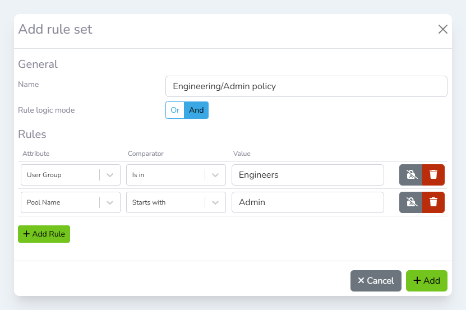Screen dimensions: 466x310
Task: Confirm with the green Add button
Action: pos(427,281)
